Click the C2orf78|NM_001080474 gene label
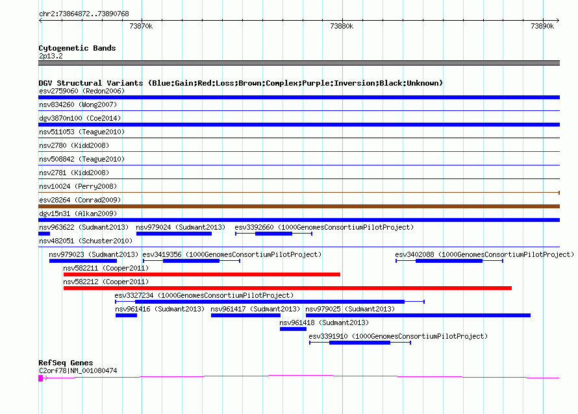The height and width of the screenshot is (414, 578). click(x=78, y=371)
